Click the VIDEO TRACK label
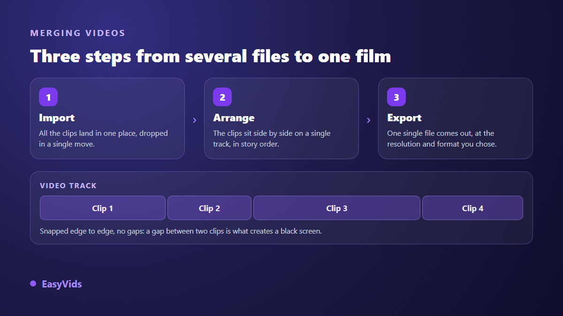Image resolution: width=563 pixels, height=316 pixels. (68, 185)
